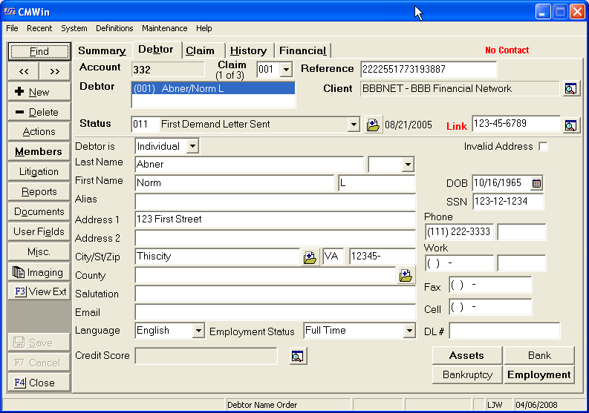The image size is (589, 413).
Task: Click the Litigation sidebar button
Action: (39, 171)
